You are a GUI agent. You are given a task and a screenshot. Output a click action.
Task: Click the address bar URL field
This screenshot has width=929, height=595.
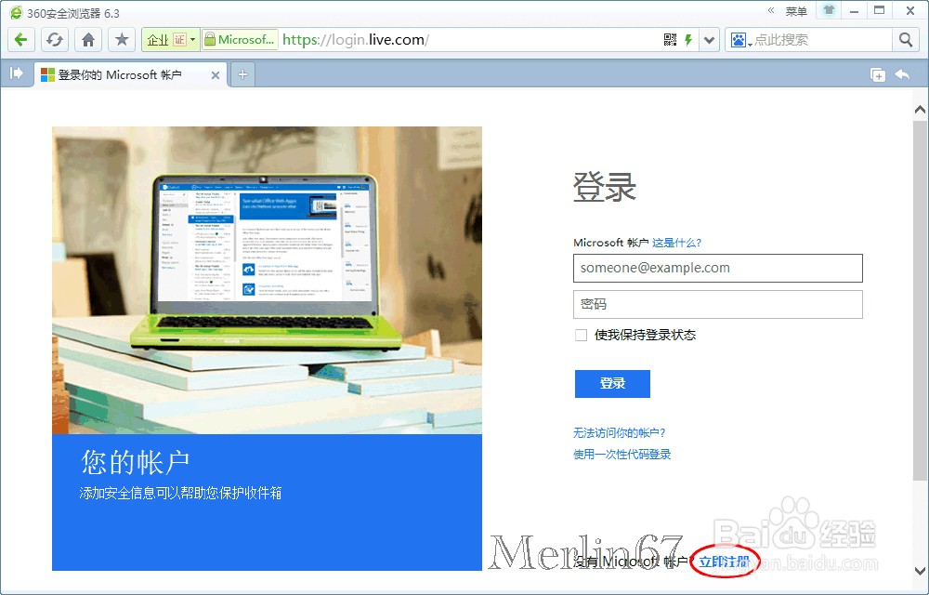(x=468, y=40)
